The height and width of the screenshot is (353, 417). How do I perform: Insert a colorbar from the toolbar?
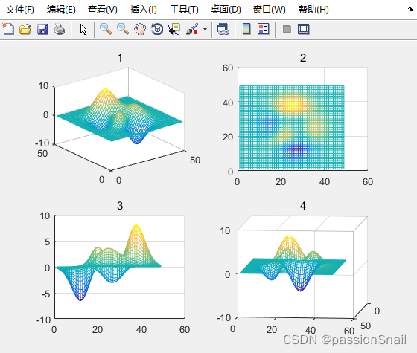point(246,29)
